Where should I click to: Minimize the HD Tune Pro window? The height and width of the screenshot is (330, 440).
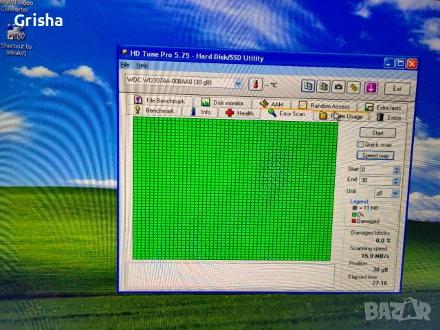click(x=388, y=63)
